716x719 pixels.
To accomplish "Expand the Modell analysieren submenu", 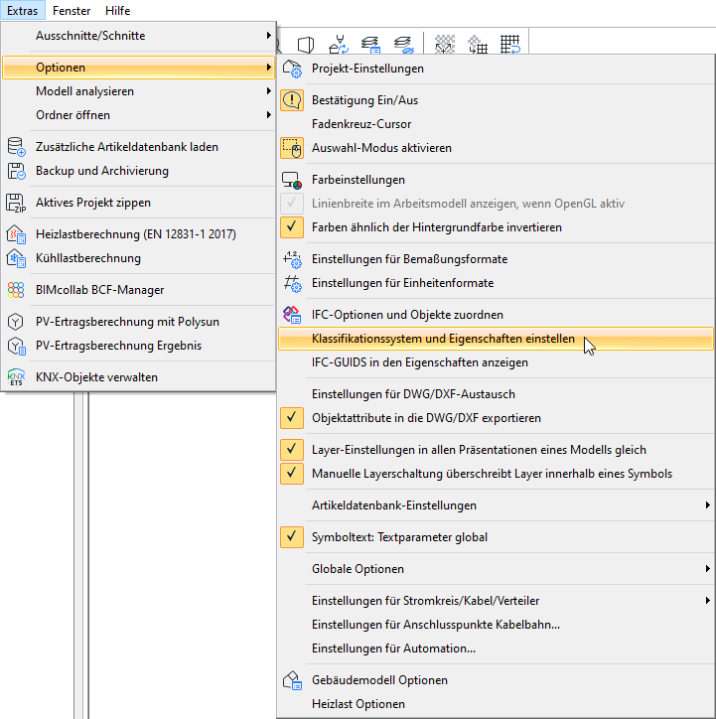I will pyautogui.click(x=138, y=91).
